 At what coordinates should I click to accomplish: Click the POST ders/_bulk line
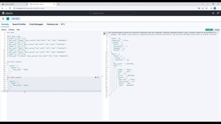[x=14, y=37]
